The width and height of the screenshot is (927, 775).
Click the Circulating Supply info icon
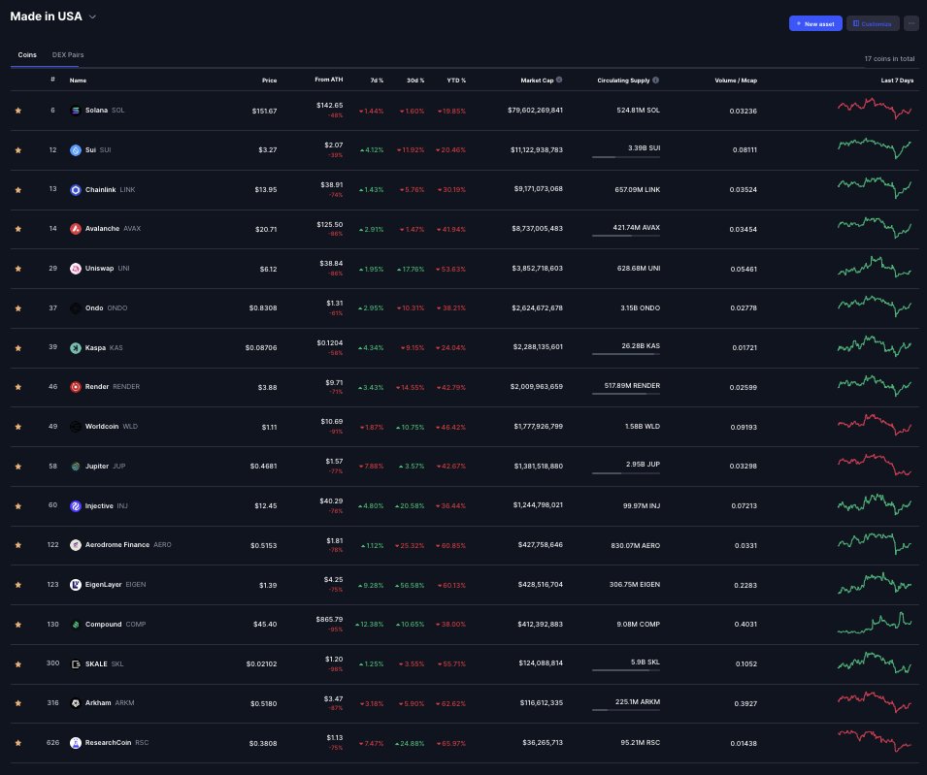(x=655, y=80)
